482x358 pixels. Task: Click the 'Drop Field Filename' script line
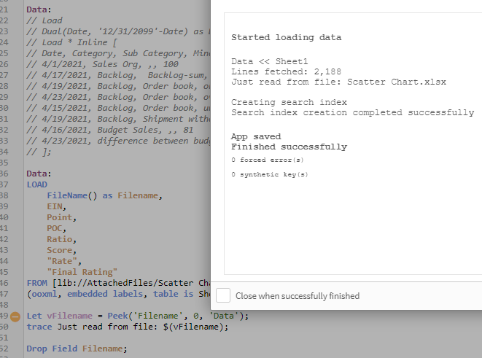click(77, 349)
